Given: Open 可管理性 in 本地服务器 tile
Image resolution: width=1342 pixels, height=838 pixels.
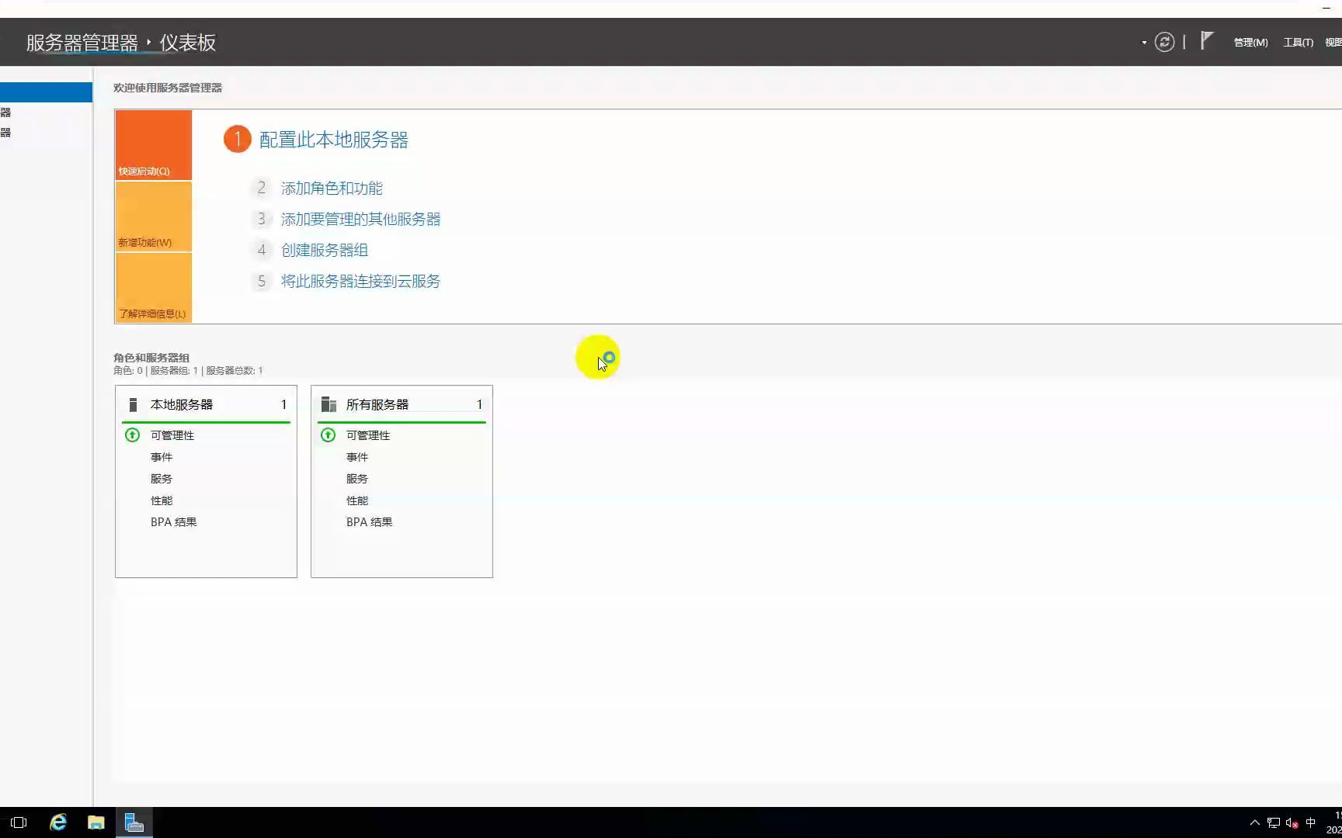Looking at the screenshot, I should pyautogui.click(x=172, y=435).
